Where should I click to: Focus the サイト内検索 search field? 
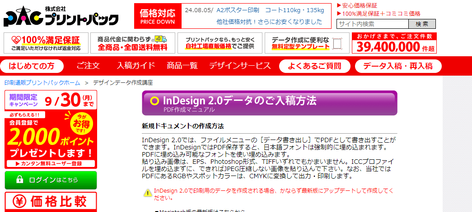click(373, 24)
